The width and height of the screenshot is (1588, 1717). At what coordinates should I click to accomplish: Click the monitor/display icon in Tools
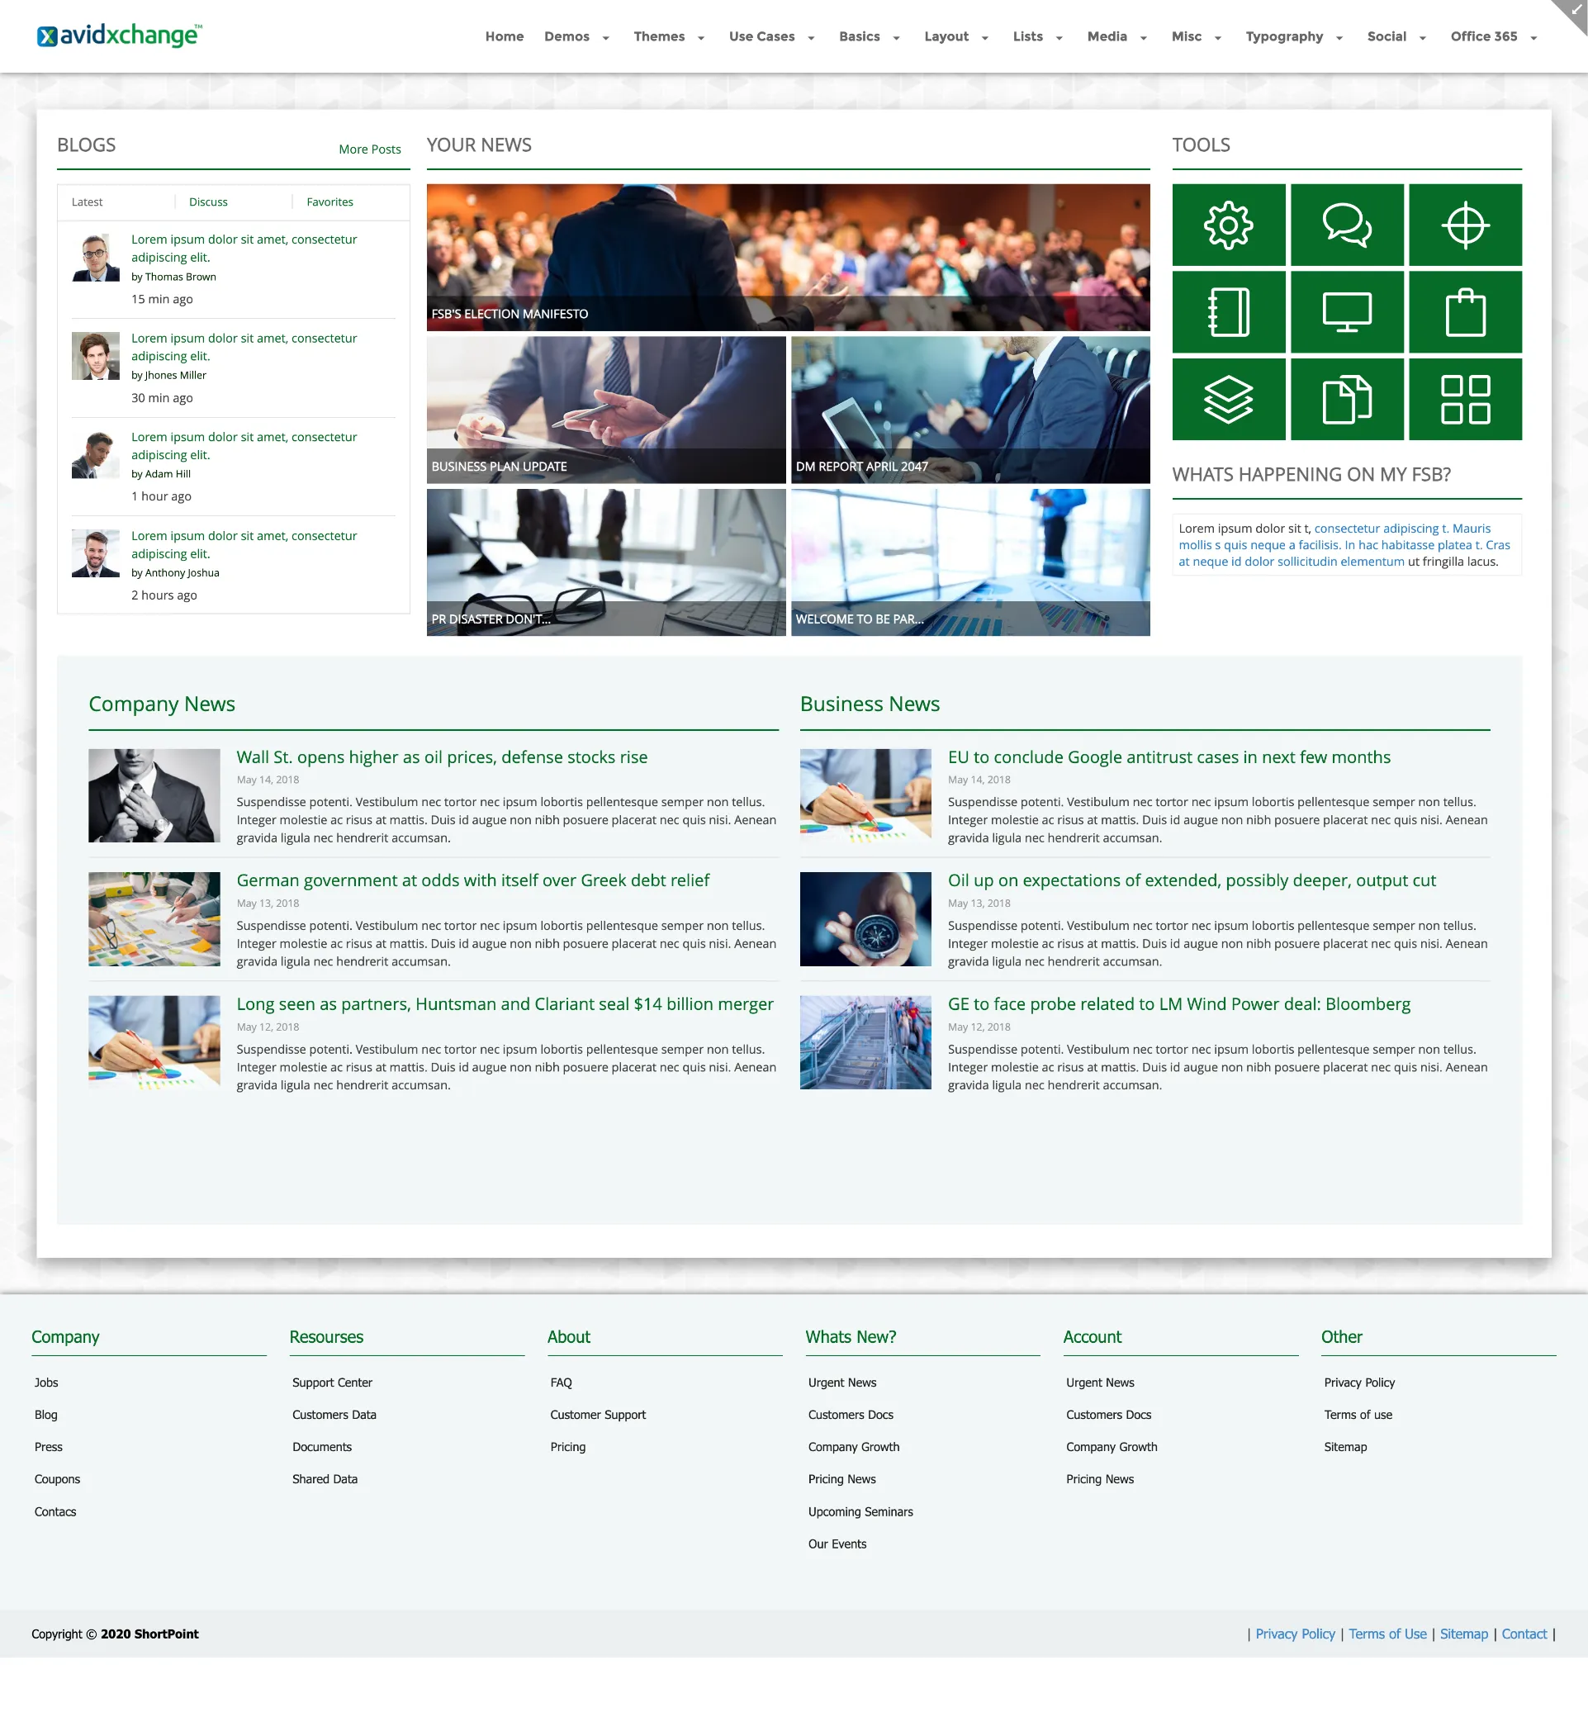[x=1346, y=311]
